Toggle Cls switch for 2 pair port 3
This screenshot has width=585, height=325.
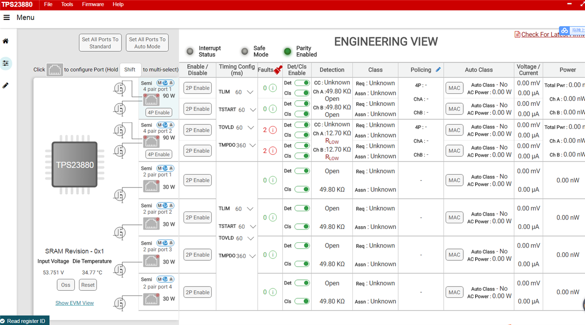tap(302, 264)
